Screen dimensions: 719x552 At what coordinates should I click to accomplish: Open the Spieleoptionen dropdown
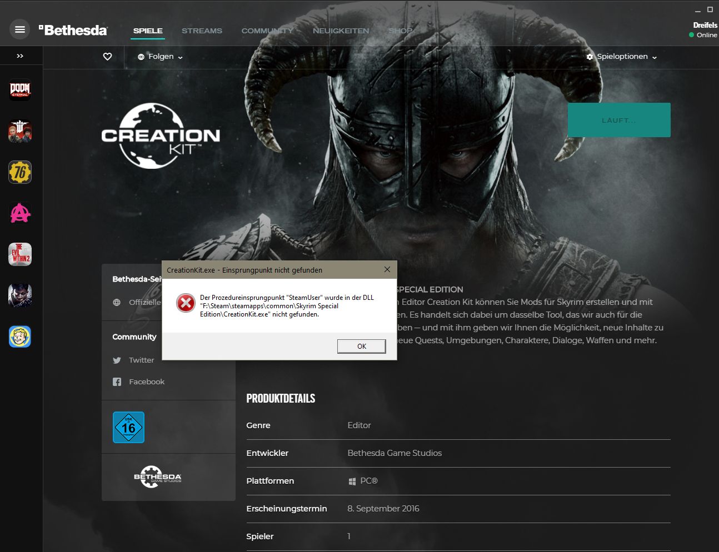[622, 57]
